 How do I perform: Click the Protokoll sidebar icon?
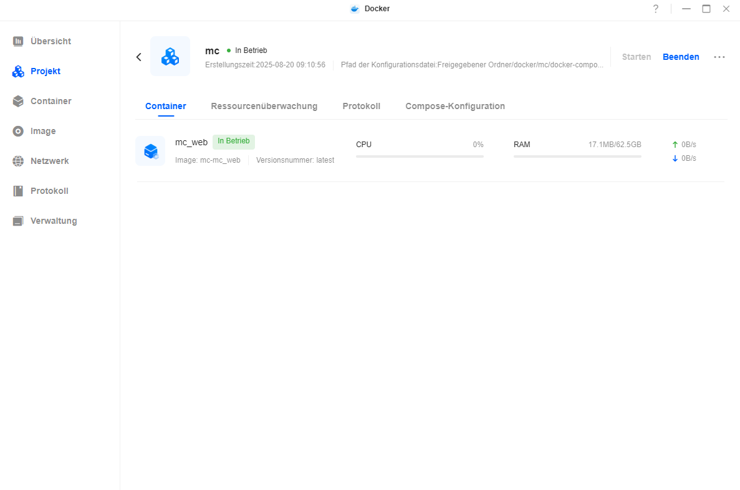[18, 191]
